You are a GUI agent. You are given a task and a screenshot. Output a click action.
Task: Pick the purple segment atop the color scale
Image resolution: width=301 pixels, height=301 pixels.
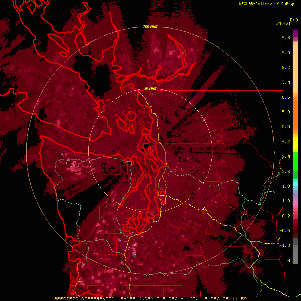295,33
